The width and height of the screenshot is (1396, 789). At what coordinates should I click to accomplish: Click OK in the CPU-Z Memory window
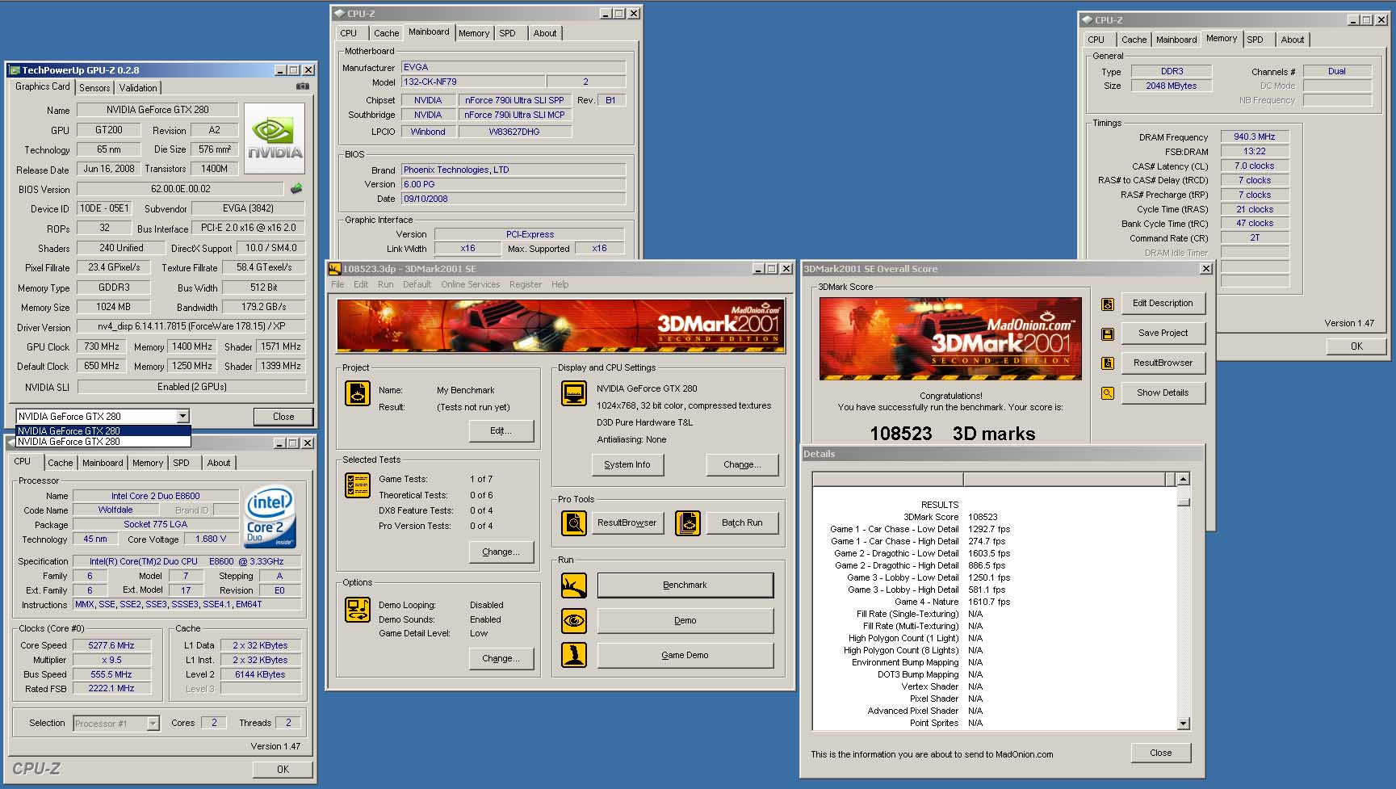(1356, 346)
